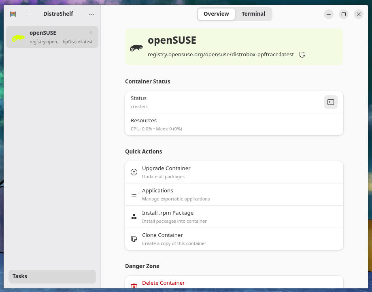Click the red trash delete icon
The image size is (372, 292).
(134, 286)
